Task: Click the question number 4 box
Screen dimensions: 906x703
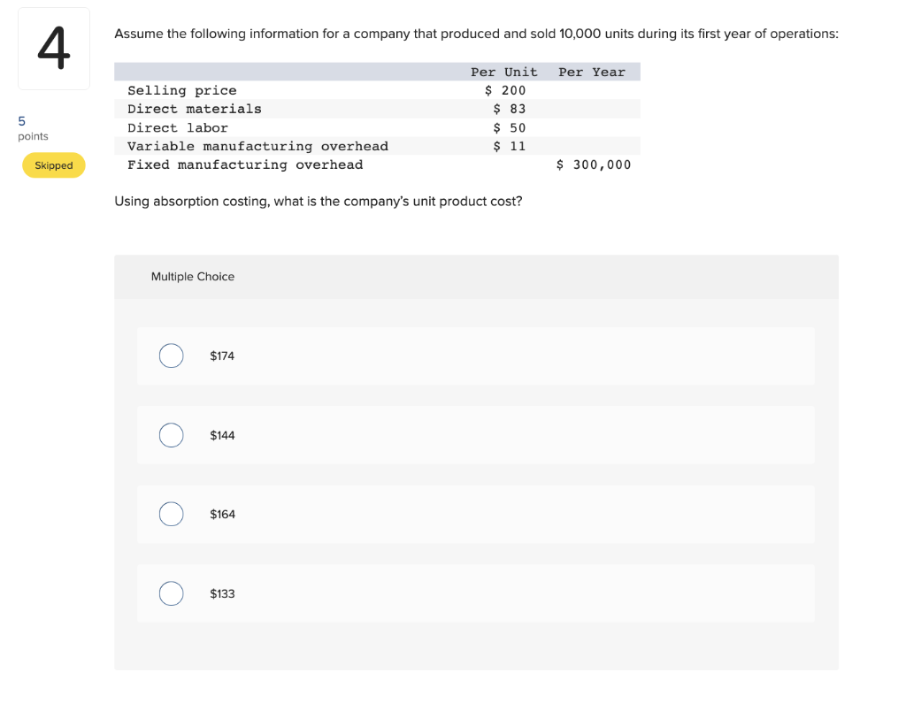Action: pos(54,49)
